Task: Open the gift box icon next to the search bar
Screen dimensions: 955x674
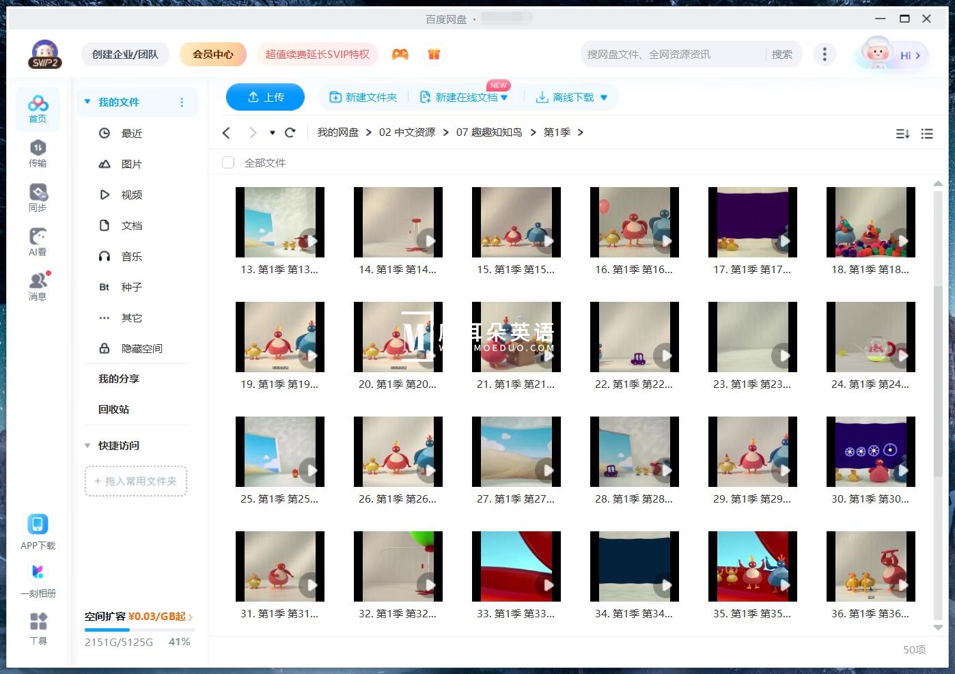Action: 434,54
